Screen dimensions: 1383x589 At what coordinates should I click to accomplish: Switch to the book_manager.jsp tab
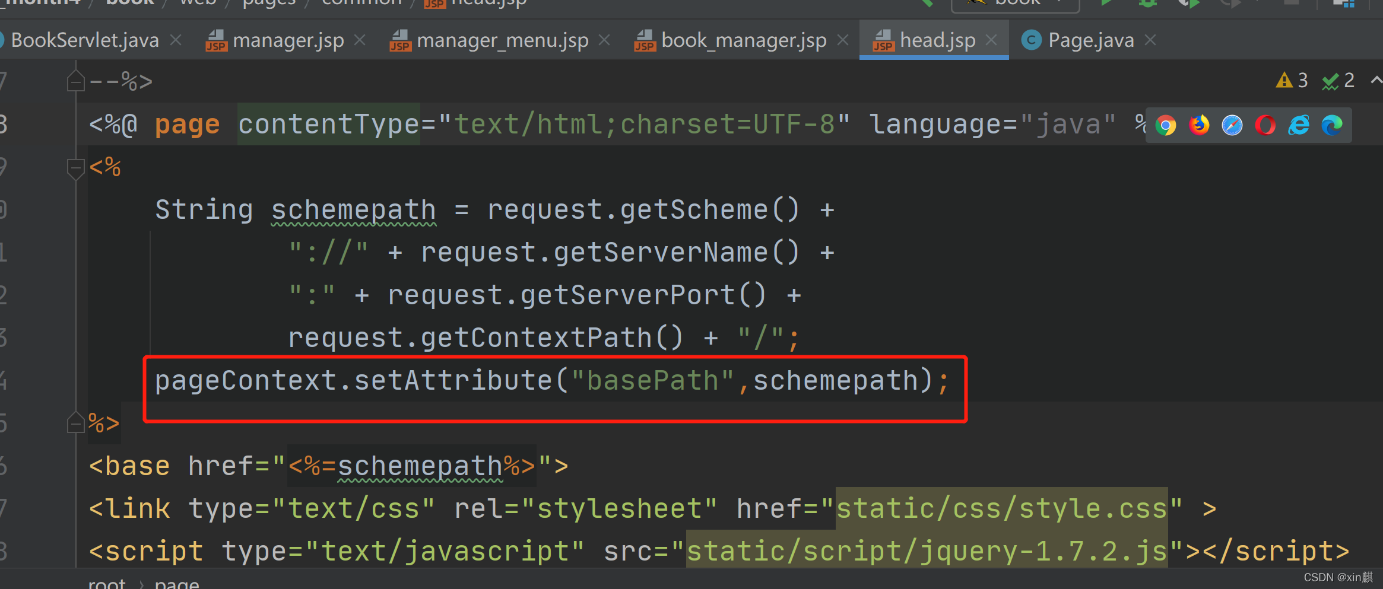(x=744, y=40)
